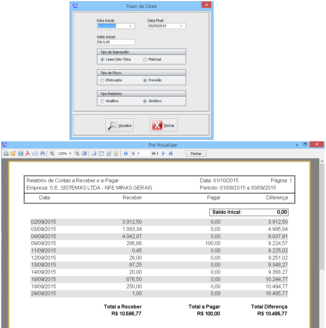The width and height of the screenshot is (326, 328).
Task: Open a report file via folder icon
Action: (13, 154)
